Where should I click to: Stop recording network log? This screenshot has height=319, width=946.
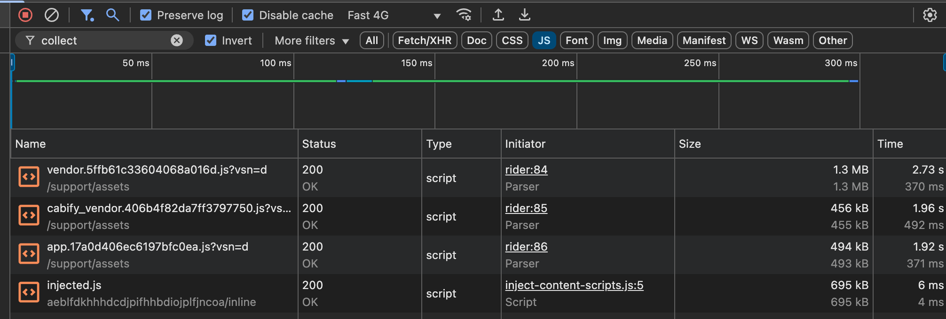(25, 15)
